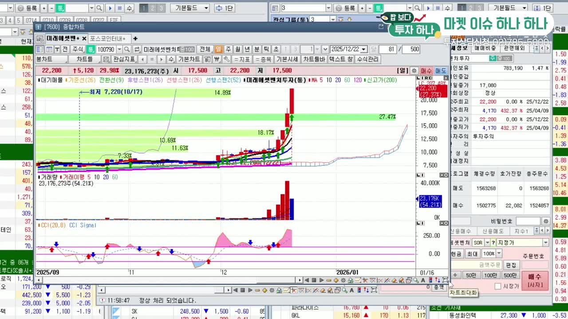
Task: Expand the 지정가 order type dropdown
Action: (545, 243)
